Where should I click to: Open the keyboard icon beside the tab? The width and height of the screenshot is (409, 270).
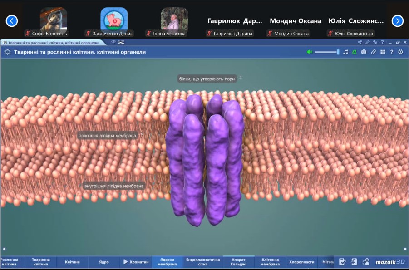click(121, 42)
